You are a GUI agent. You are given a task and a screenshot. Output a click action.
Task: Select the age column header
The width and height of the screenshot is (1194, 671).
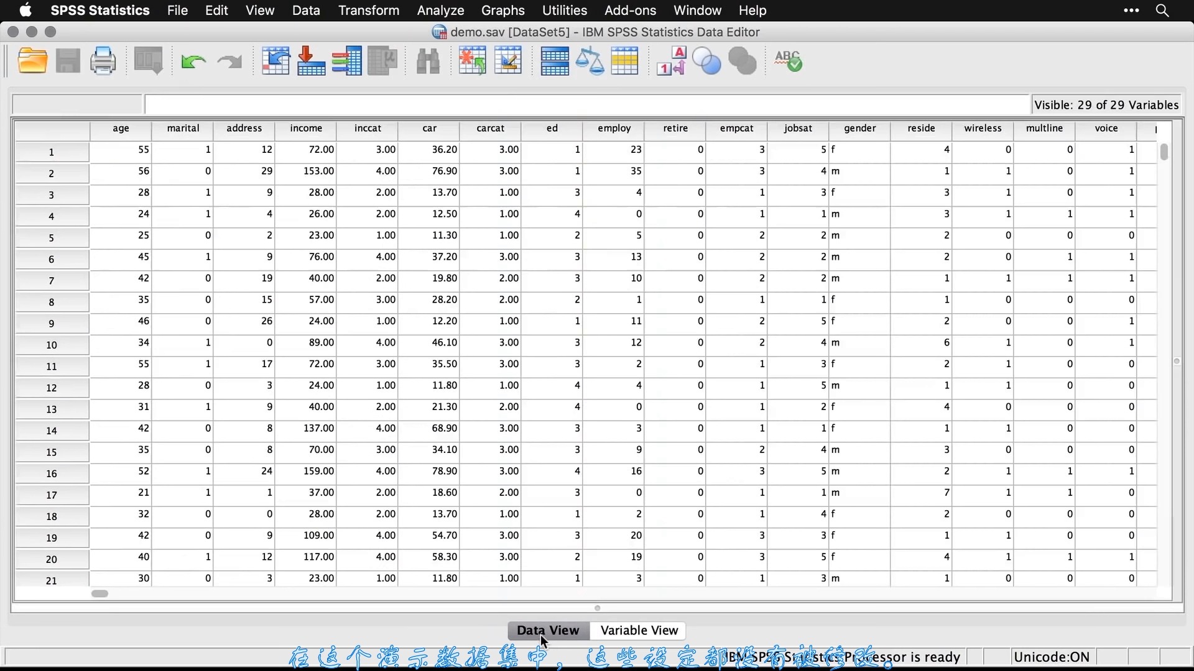coord(121,129)
